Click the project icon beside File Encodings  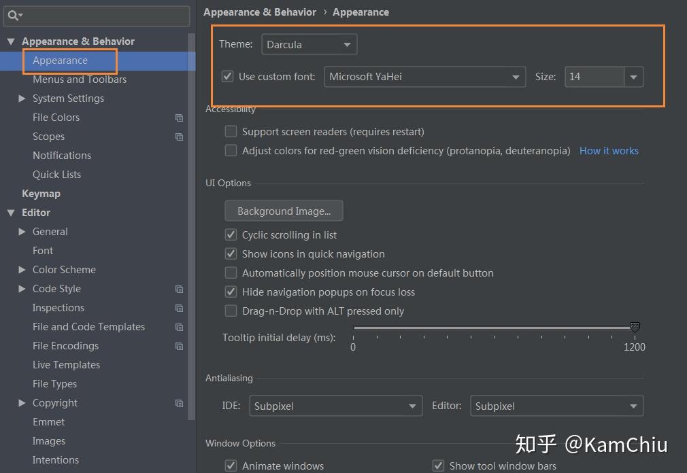[179, 346]
